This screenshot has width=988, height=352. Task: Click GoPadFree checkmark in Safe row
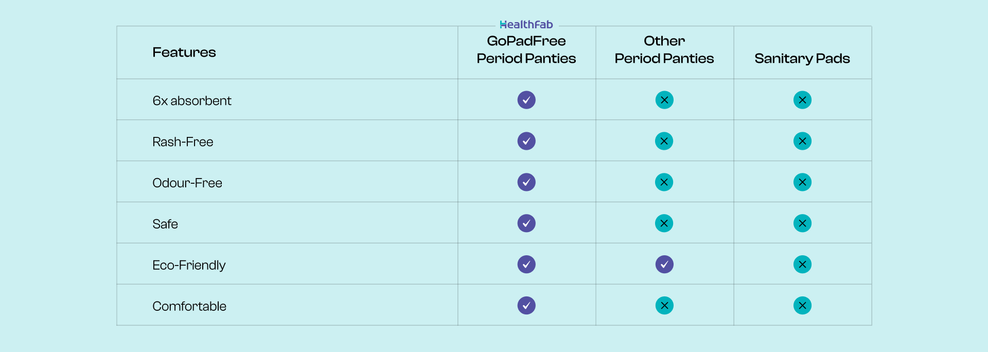[x=526, y=223]
